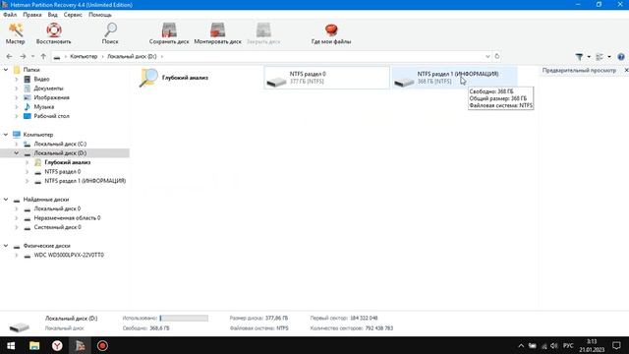Open the filter dropdown arrow
Viewport: 629px width, 354px height.
[589, 57]
